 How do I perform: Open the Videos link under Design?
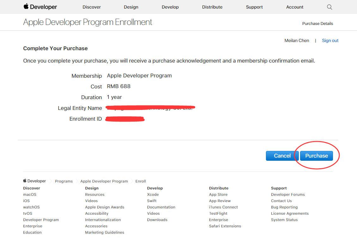pyautogui.click(x=91, y=201)
